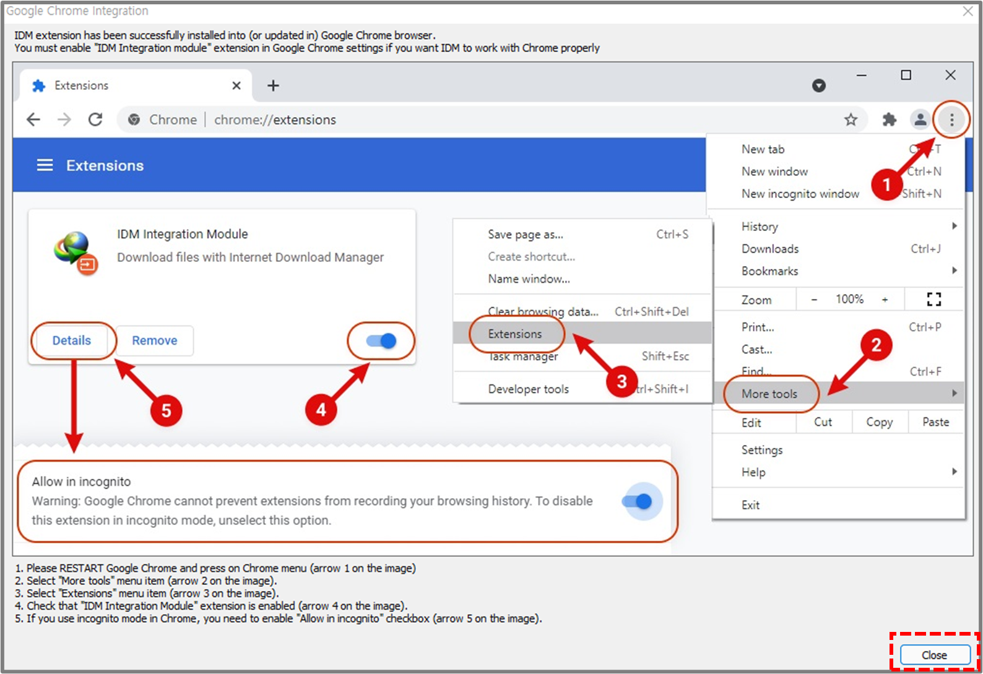Toggle IDM Integration Module enabled switch
This screenshot has height=674, width=983.
381,340
